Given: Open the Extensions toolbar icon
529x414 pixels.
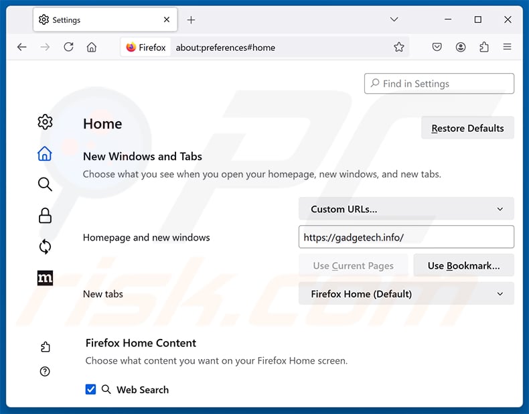Looking at the screenshot, I should 484,47.
